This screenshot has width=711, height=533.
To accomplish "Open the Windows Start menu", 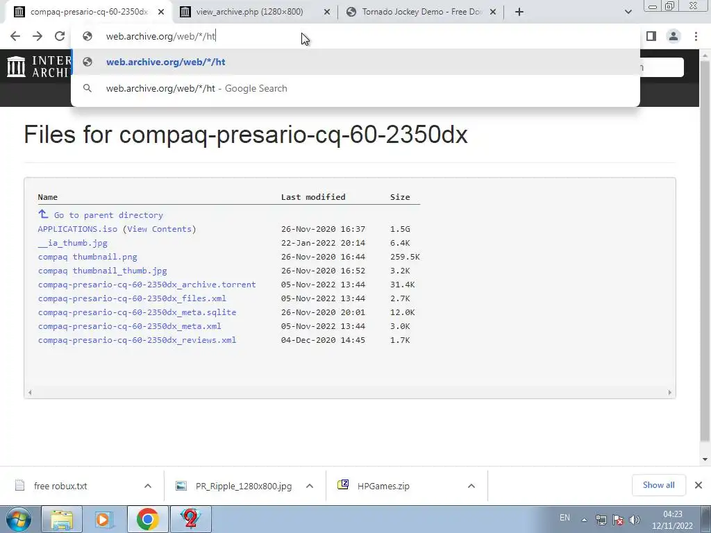I will (19, 519).
